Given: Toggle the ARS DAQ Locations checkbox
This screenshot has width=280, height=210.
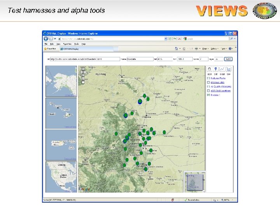Looking at the screenshot, I should (208, 91).
